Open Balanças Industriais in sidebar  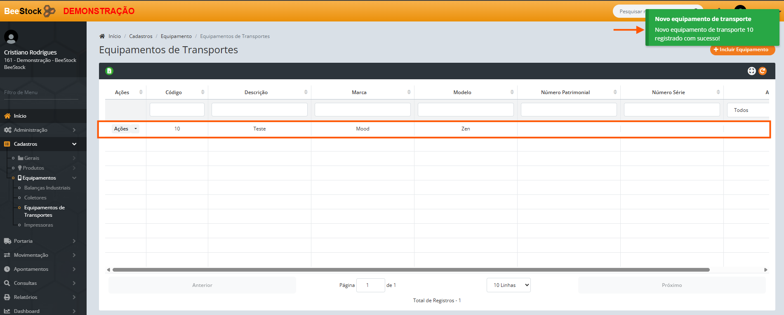(47, 188)
